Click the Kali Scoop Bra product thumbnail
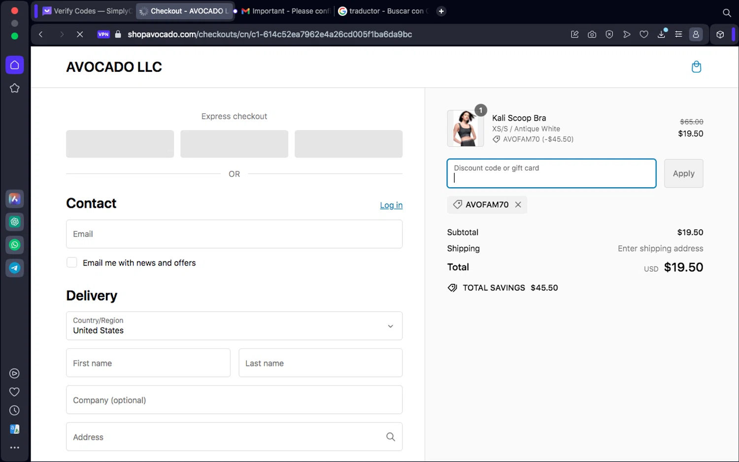 465,129
